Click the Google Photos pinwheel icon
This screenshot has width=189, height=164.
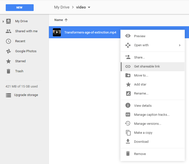[x=8, y=51]
